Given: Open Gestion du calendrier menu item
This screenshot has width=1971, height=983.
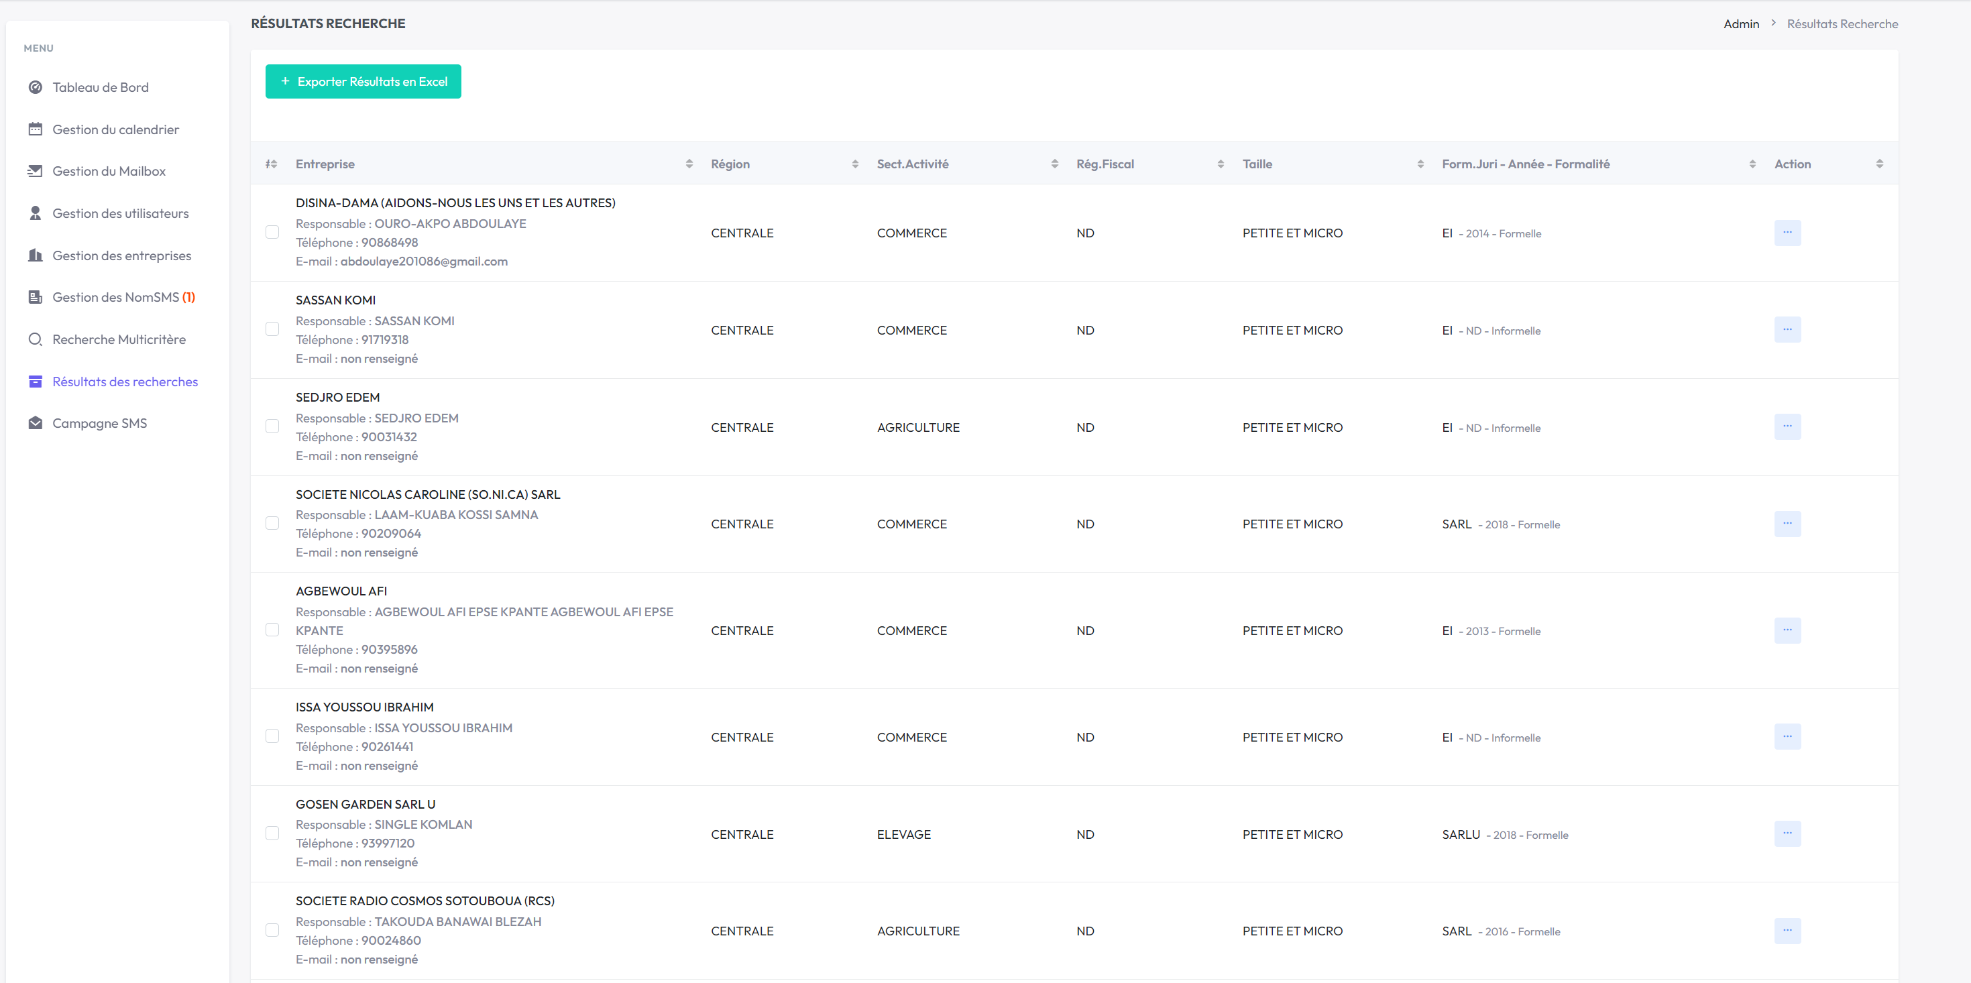Looking at the screenshot, I should [115, 129].
